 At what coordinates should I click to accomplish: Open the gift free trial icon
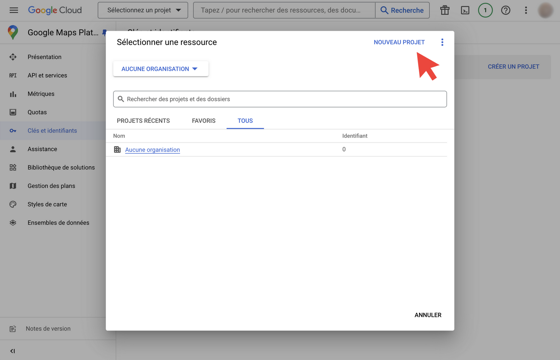click(x=445, y=10)
